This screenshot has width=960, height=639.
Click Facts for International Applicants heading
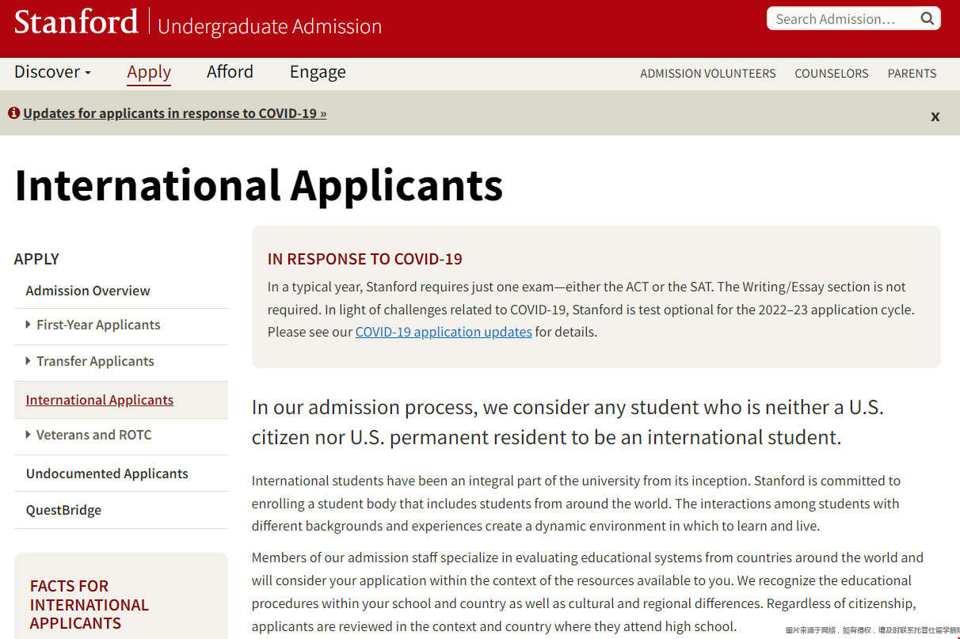coord(90,604)
